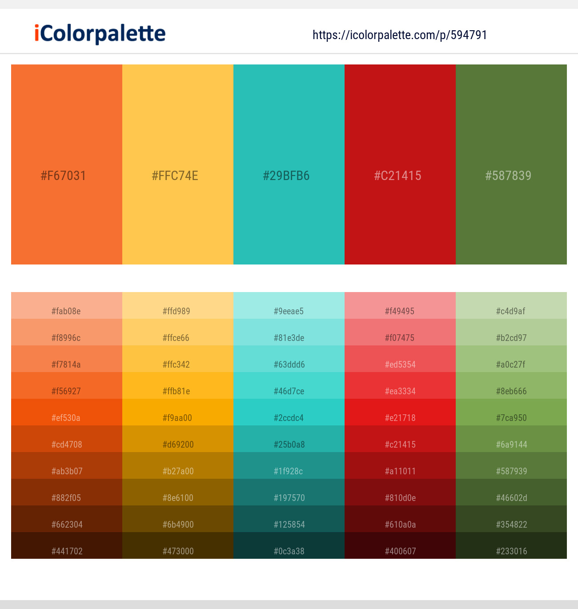This screenshot has width=578, height=609.
Task: Click the #c4d9af pale green shade
Action: tap(511, 306)
